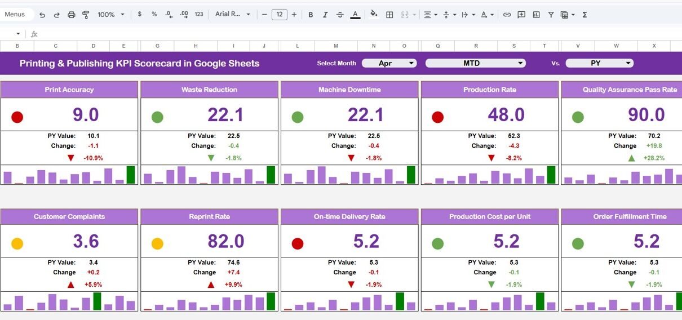
Task: Toggle bold formatting
Action: [311, 15]
